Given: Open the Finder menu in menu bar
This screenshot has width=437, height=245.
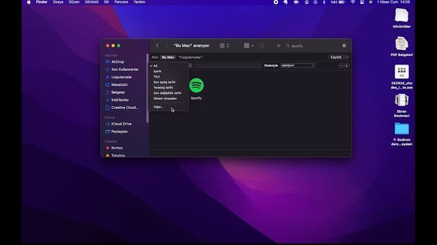Looking at the screenshot, I should click(x=42, y=2).
